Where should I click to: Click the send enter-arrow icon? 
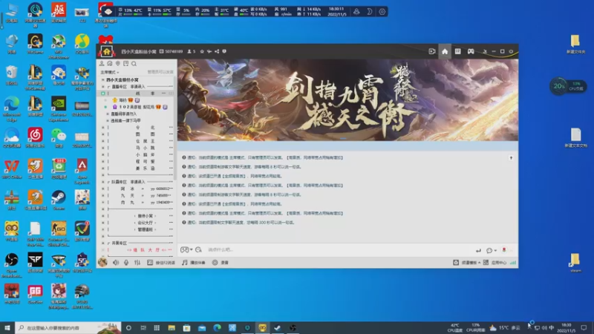tap(478, 250)
